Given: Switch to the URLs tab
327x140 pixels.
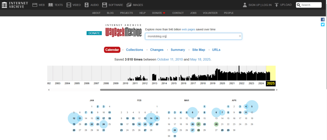Looking at the screenshot, I should tap(216, 50).
